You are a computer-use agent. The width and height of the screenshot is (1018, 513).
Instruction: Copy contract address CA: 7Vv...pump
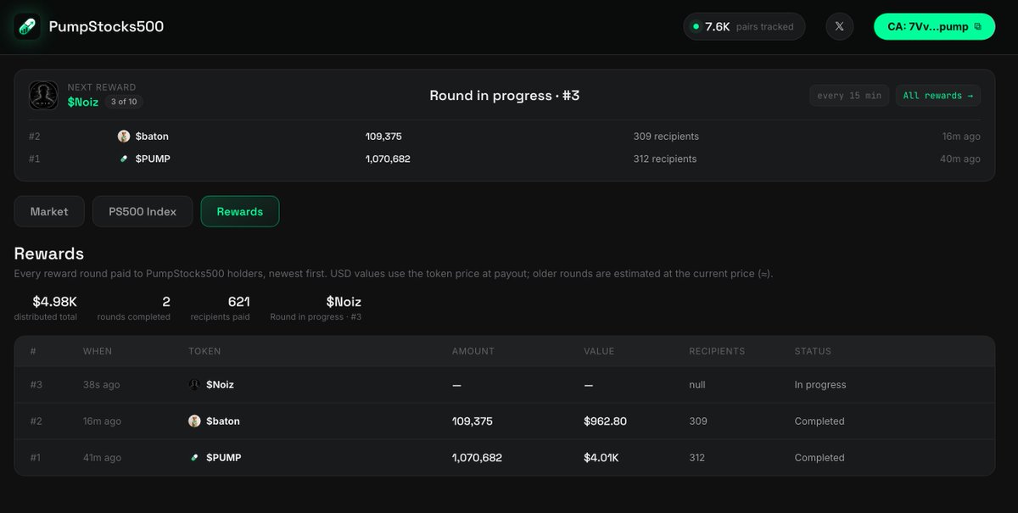click(x=934, y=26)
